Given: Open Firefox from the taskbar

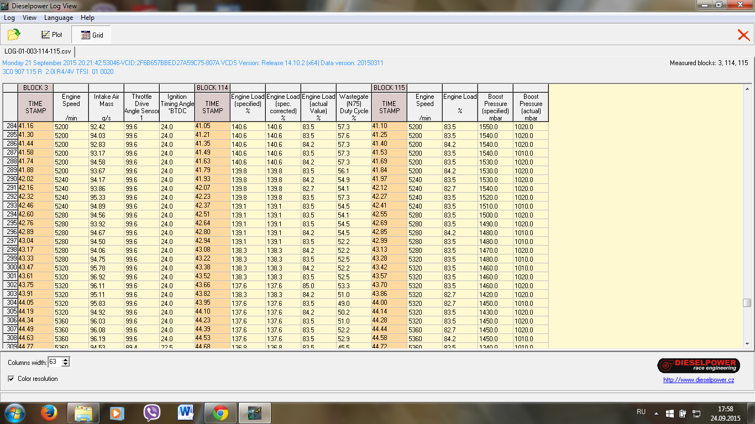Looking at the screenshot, I should [49, 413].
